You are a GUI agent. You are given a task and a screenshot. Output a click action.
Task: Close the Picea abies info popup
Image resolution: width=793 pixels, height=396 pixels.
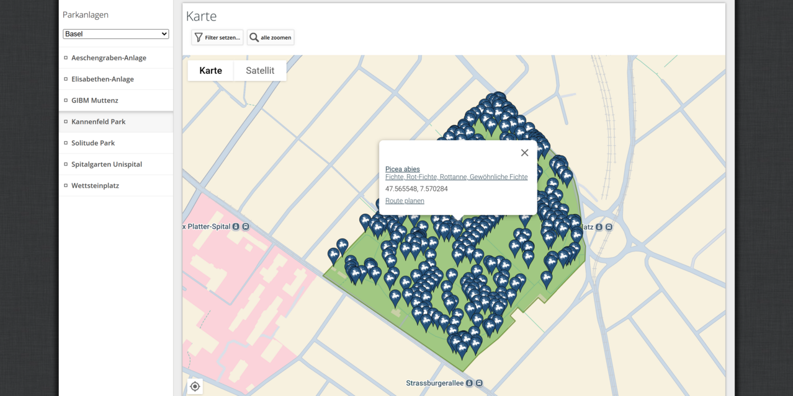click(x=524, y=153)
